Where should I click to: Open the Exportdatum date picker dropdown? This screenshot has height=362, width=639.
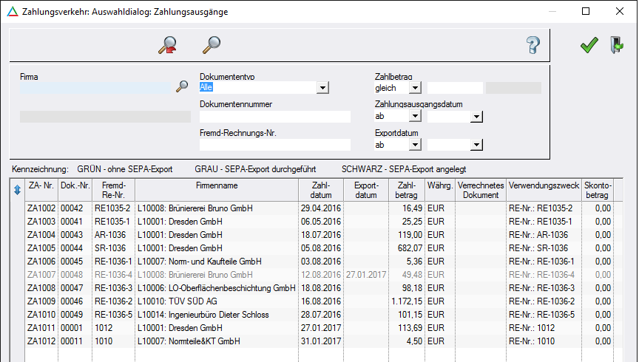click(476, 145)
